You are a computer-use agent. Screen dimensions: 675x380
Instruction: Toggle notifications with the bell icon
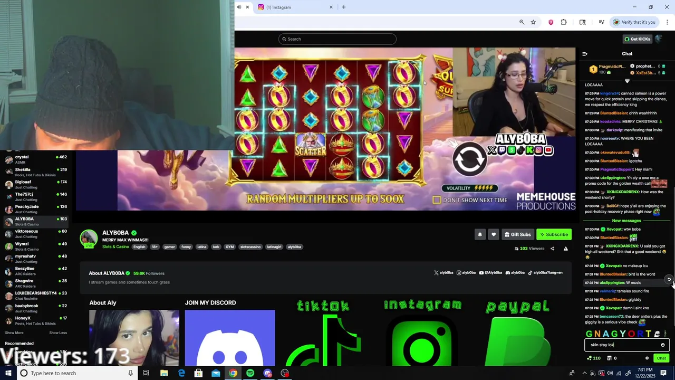[480, 234]
